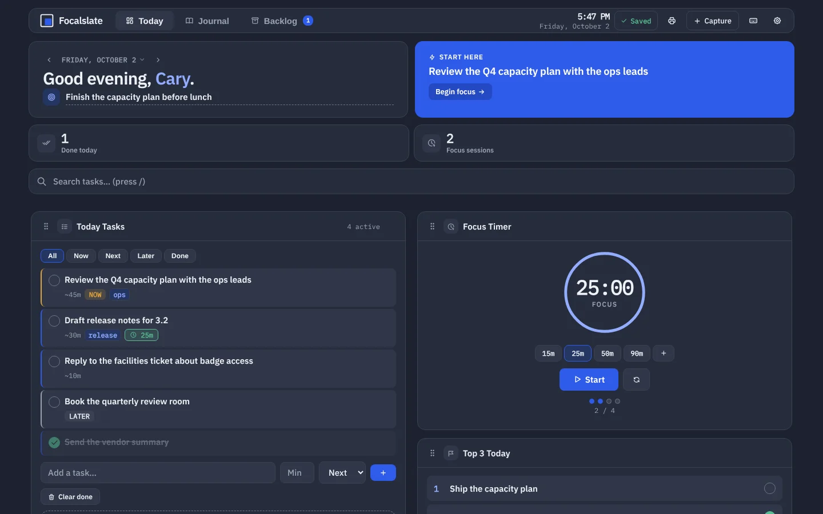The width and height of the screenshot is (823, 514).
Task: Open the keyboard shortcuts icon
Action: (753, 21)
